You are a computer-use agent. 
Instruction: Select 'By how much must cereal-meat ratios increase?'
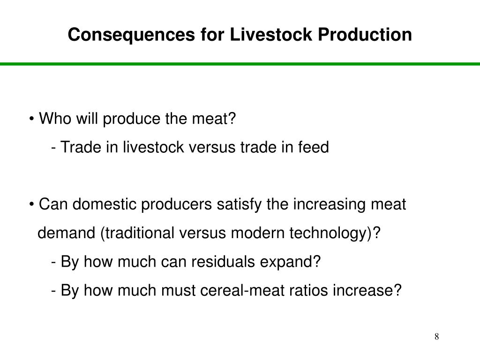(x=226, y=290)
